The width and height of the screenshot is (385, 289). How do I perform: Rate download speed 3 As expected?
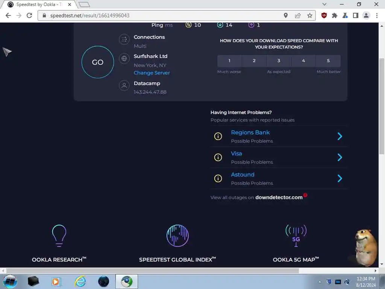click(x=279, y=61)
